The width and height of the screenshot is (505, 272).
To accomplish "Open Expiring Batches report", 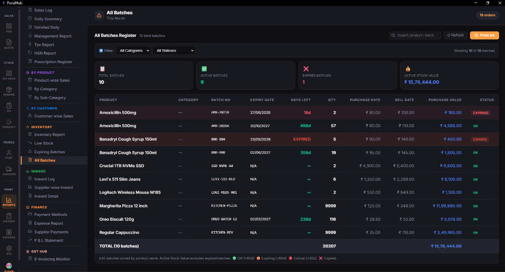I will pyautogui.click(x=50, y=152).
